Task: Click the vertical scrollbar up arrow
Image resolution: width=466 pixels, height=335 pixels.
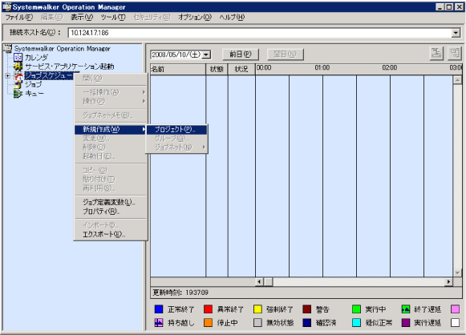Action: pos(457,79)
